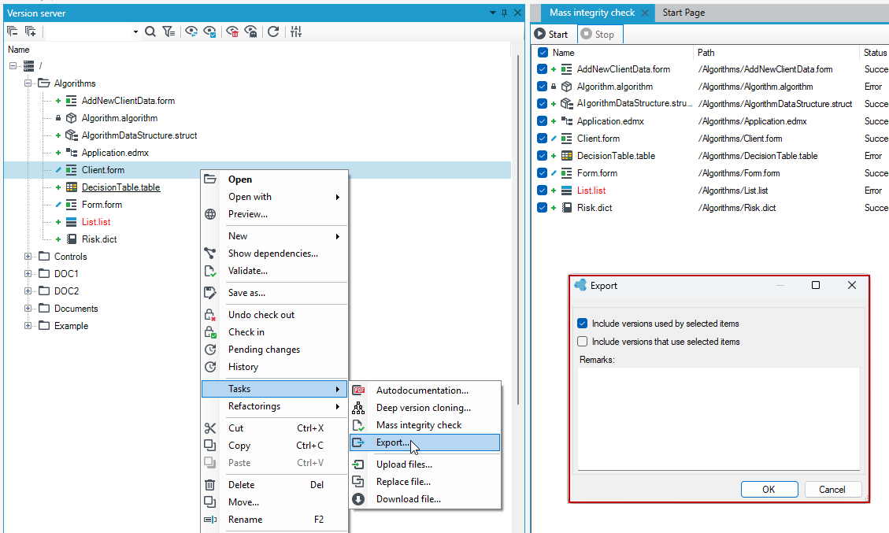Expand the Example folder
Screen dimensions: 889x533
28,325
